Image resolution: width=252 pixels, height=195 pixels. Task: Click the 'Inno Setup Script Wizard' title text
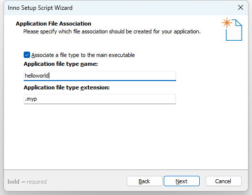(40, 8)
